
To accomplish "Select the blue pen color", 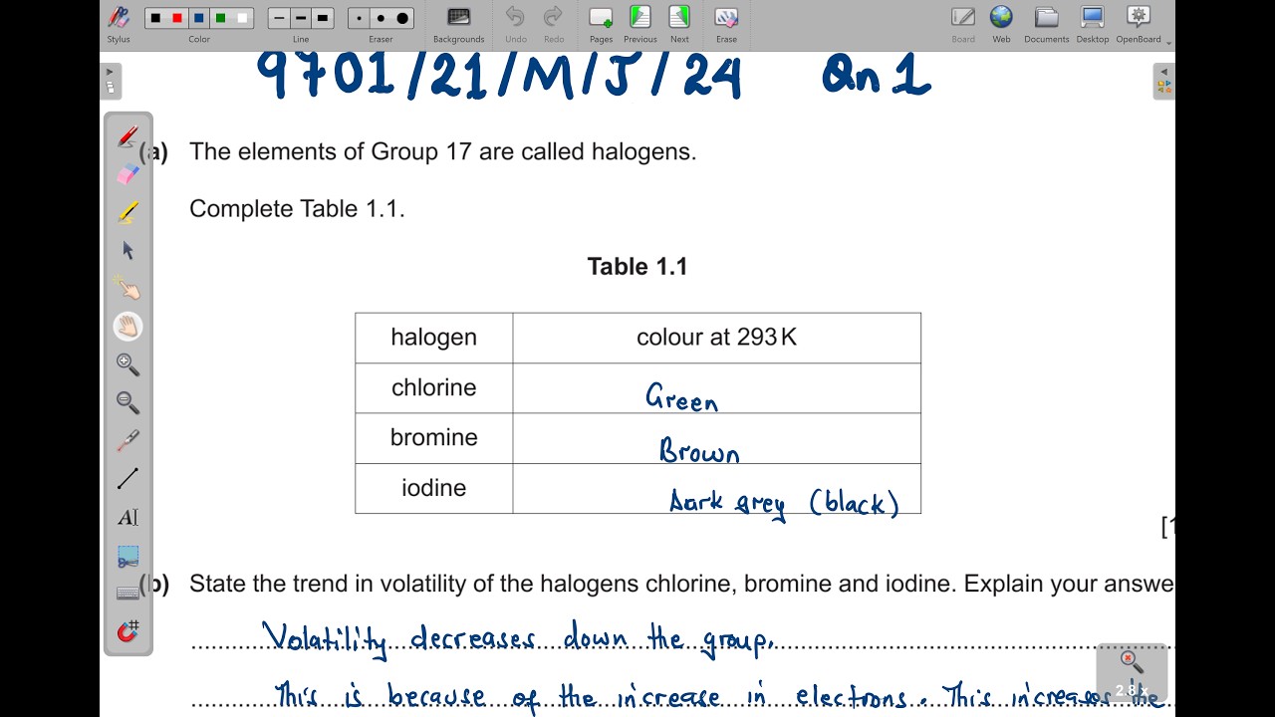I will point(199,18).
